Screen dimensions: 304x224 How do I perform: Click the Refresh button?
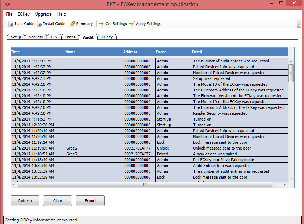click(x=25, y=201)
